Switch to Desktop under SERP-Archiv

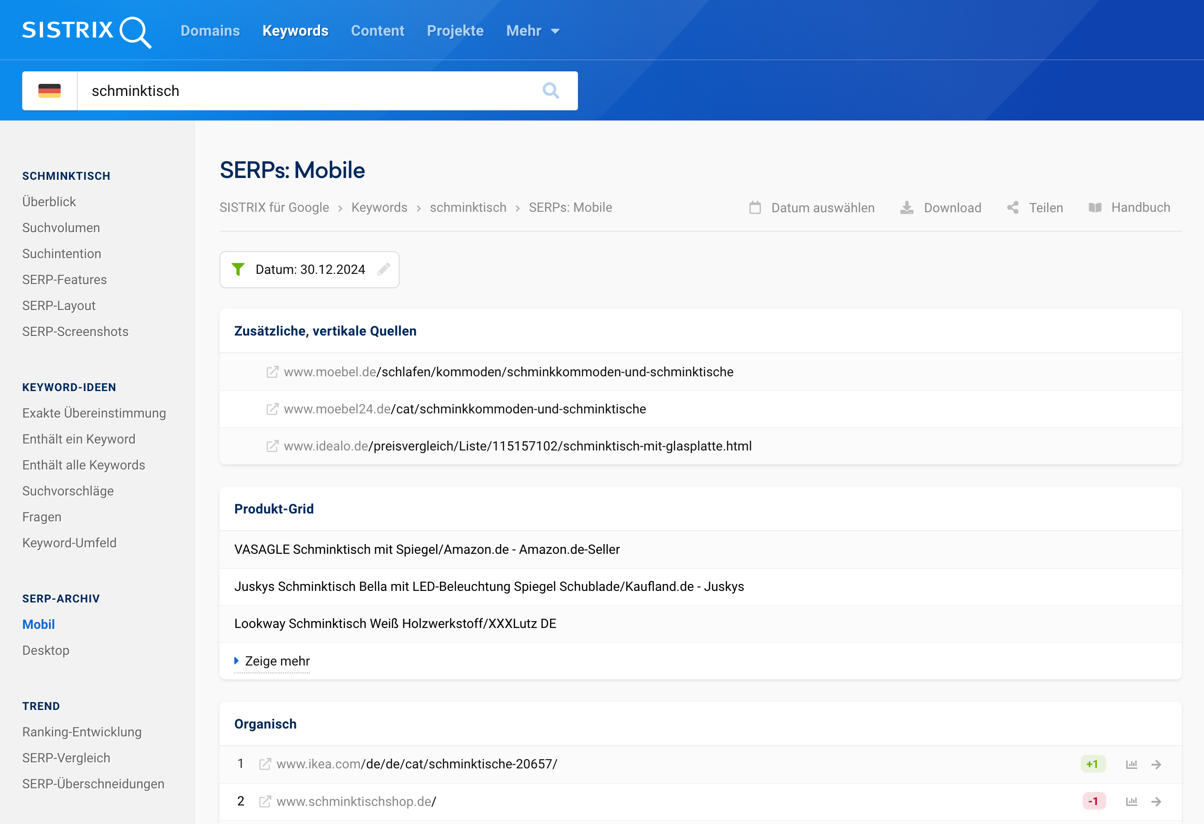(45, 650)
